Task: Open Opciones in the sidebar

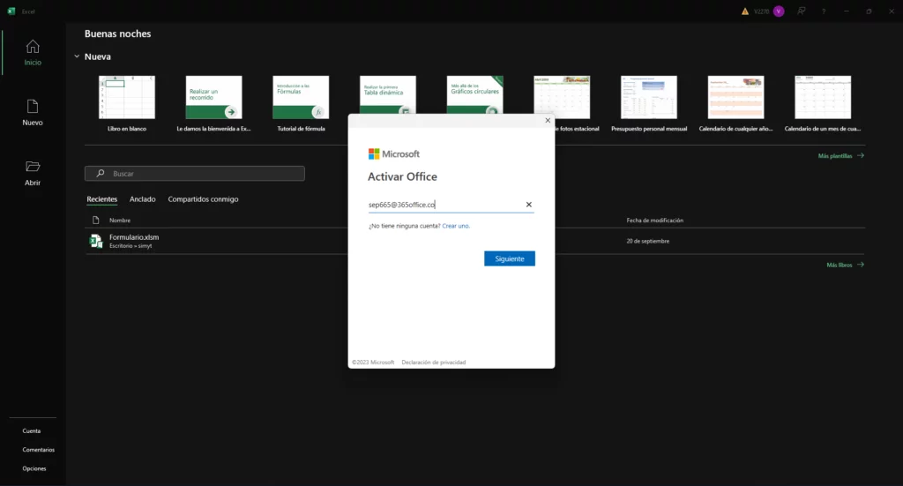Action: click(x=34, y=468)
